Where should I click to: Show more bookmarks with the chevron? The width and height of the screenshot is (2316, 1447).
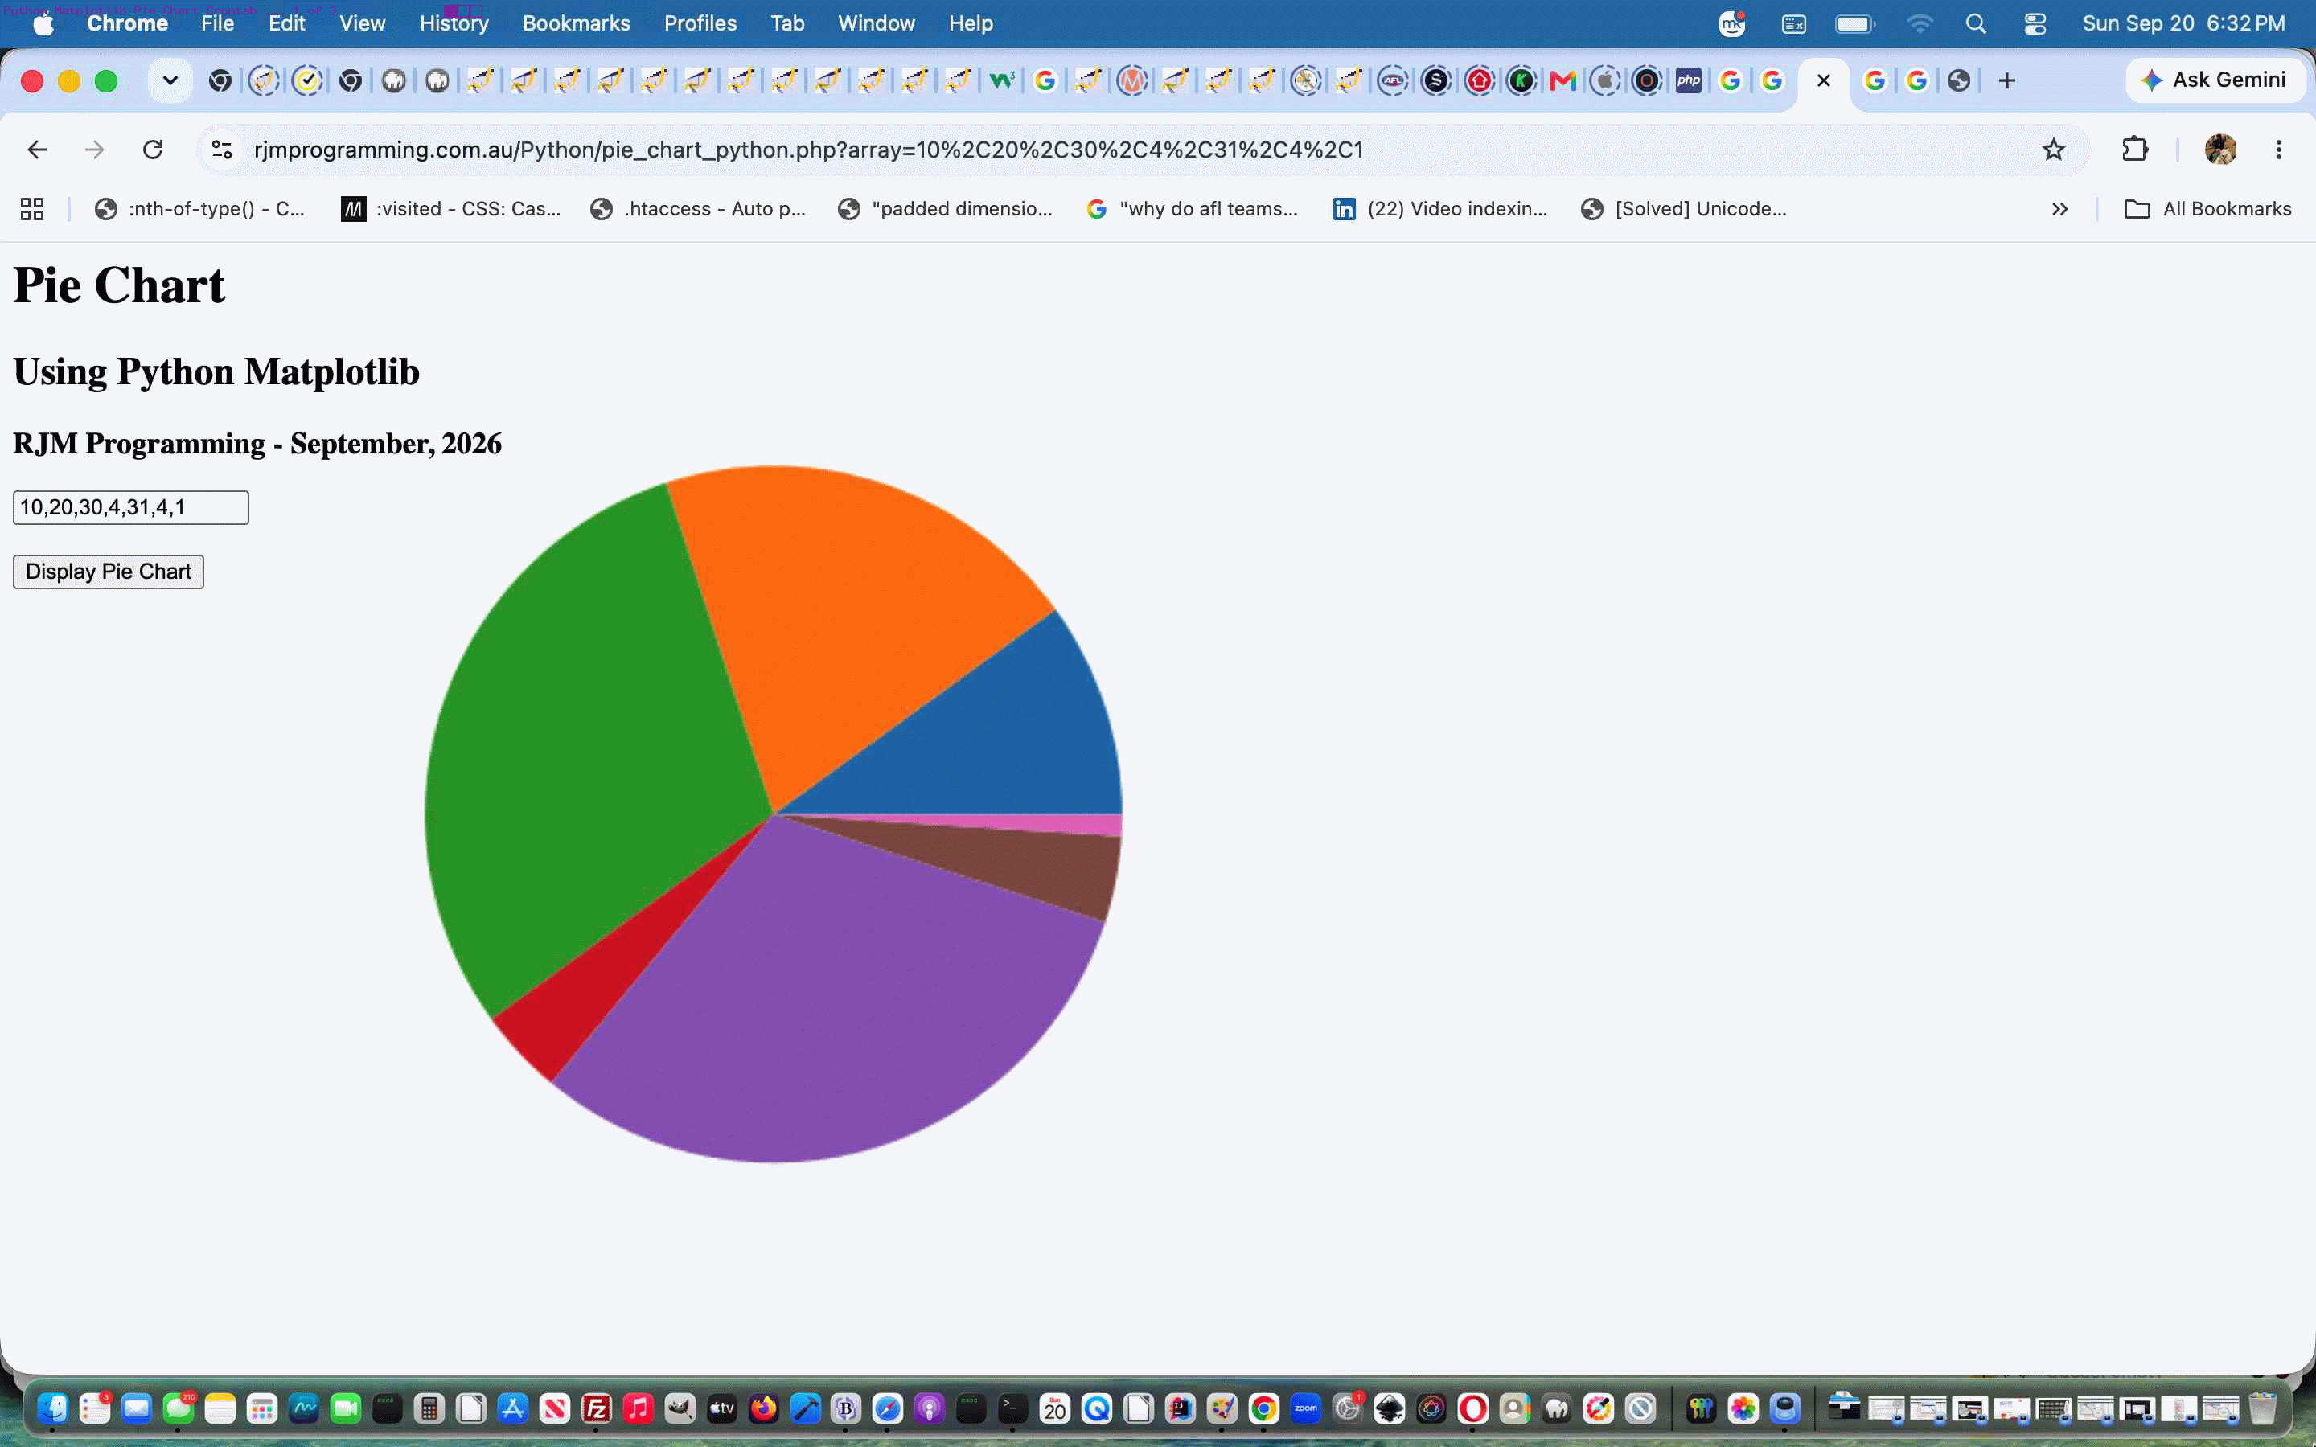click(x=2059, y=209)
